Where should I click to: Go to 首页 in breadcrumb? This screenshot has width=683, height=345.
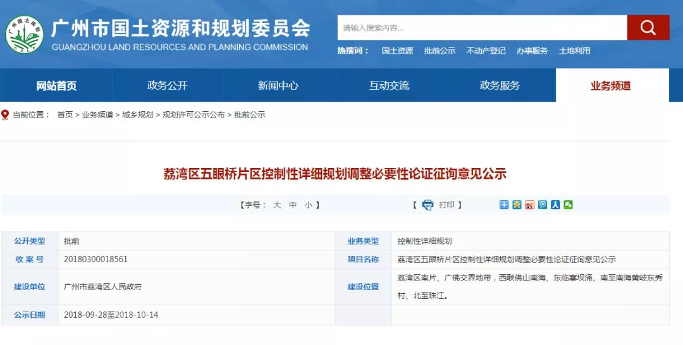65,115
